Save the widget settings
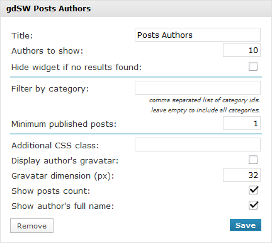The height and width of the screenshot is (243, 272). (x=246, y=225)
